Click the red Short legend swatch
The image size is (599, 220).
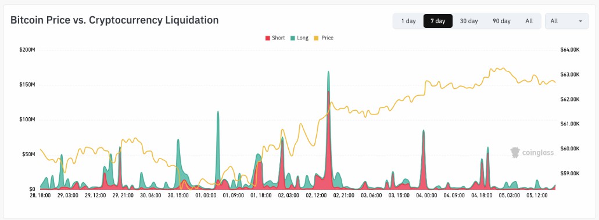click(x=268, y=38)
